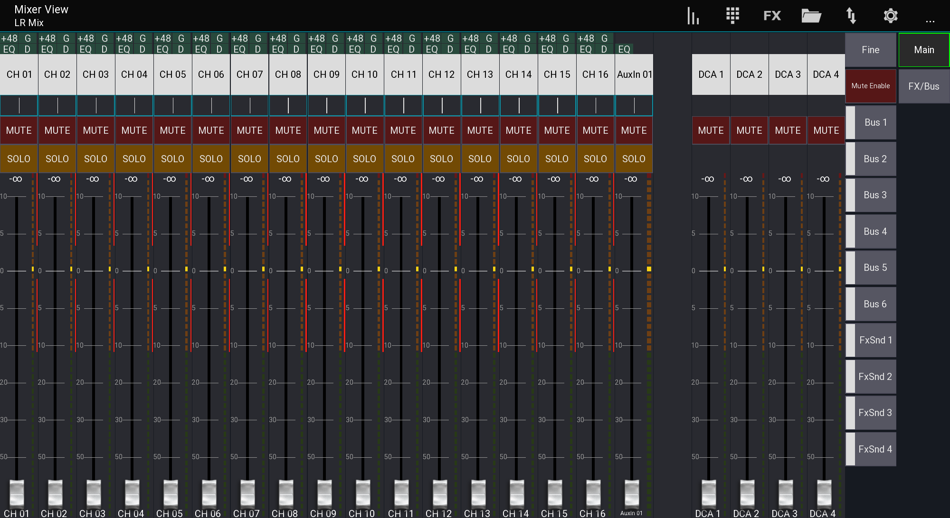Click the +48 phantom power indicator on CH 01
950x518 pixels.
10,38
